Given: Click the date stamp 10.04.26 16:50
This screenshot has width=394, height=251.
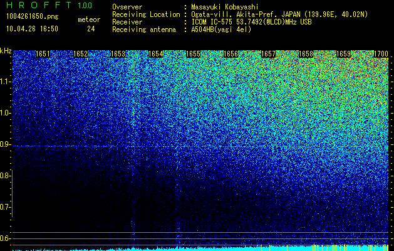Looking at the screenshot, I should (x=32, y=29).
